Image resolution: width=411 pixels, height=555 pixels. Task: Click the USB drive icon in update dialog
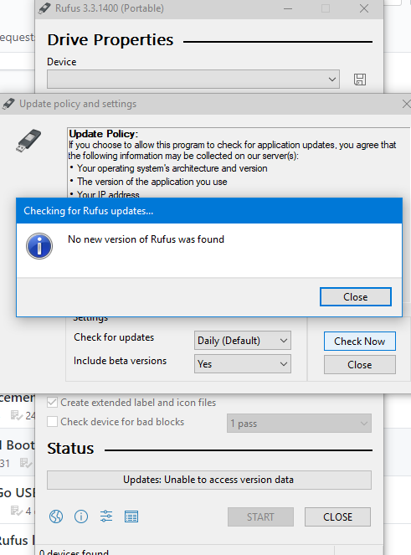(x=28, y=141)
